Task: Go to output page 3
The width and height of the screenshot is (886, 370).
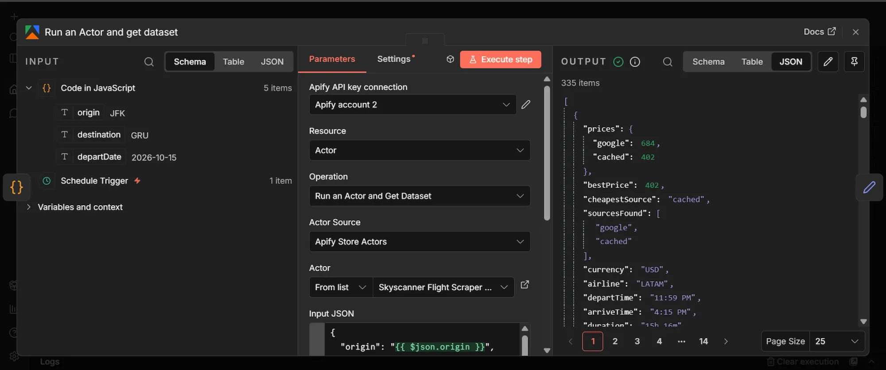Action: [637, 341]
